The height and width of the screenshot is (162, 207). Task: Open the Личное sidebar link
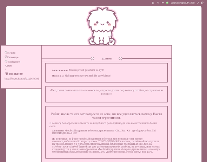[x=11, y=53]
